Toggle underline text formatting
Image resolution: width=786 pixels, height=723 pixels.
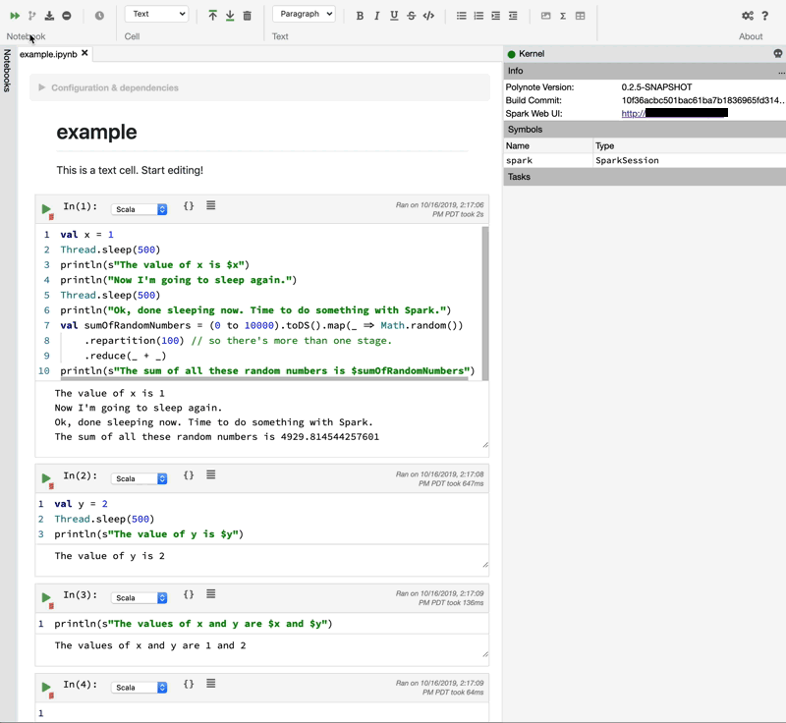click(x=394, y=16)
